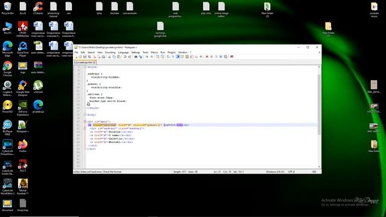The height and width of the screenshot is (217, 386).
Task: Open the Language menu
Action: (123, 52)
